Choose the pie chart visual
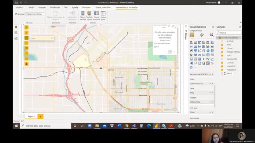This screenshot has width=255, height=143. (x=204, y=51)
